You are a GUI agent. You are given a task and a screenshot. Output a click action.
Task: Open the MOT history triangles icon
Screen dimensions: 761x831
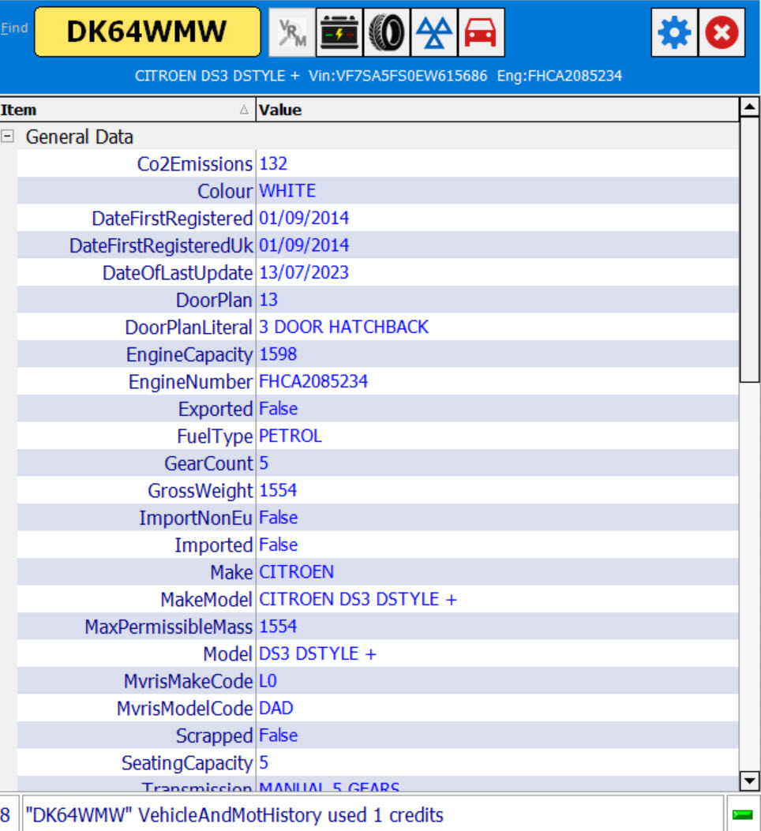[x=433, y=32]
